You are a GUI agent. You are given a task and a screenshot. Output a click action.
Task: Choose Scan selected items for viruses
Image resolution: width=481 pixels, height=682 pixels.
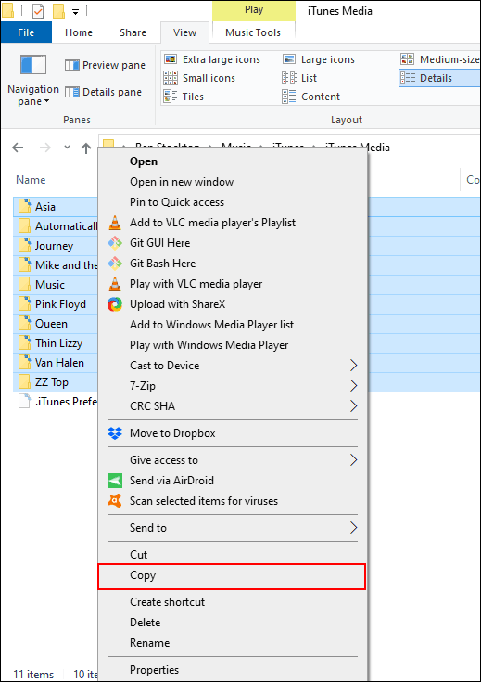(233, 501)
